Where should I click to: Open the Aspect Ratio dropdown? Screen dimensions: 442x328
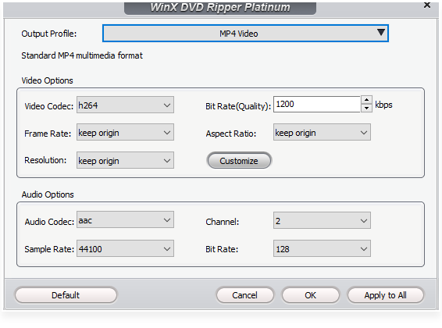coord(322,132)
